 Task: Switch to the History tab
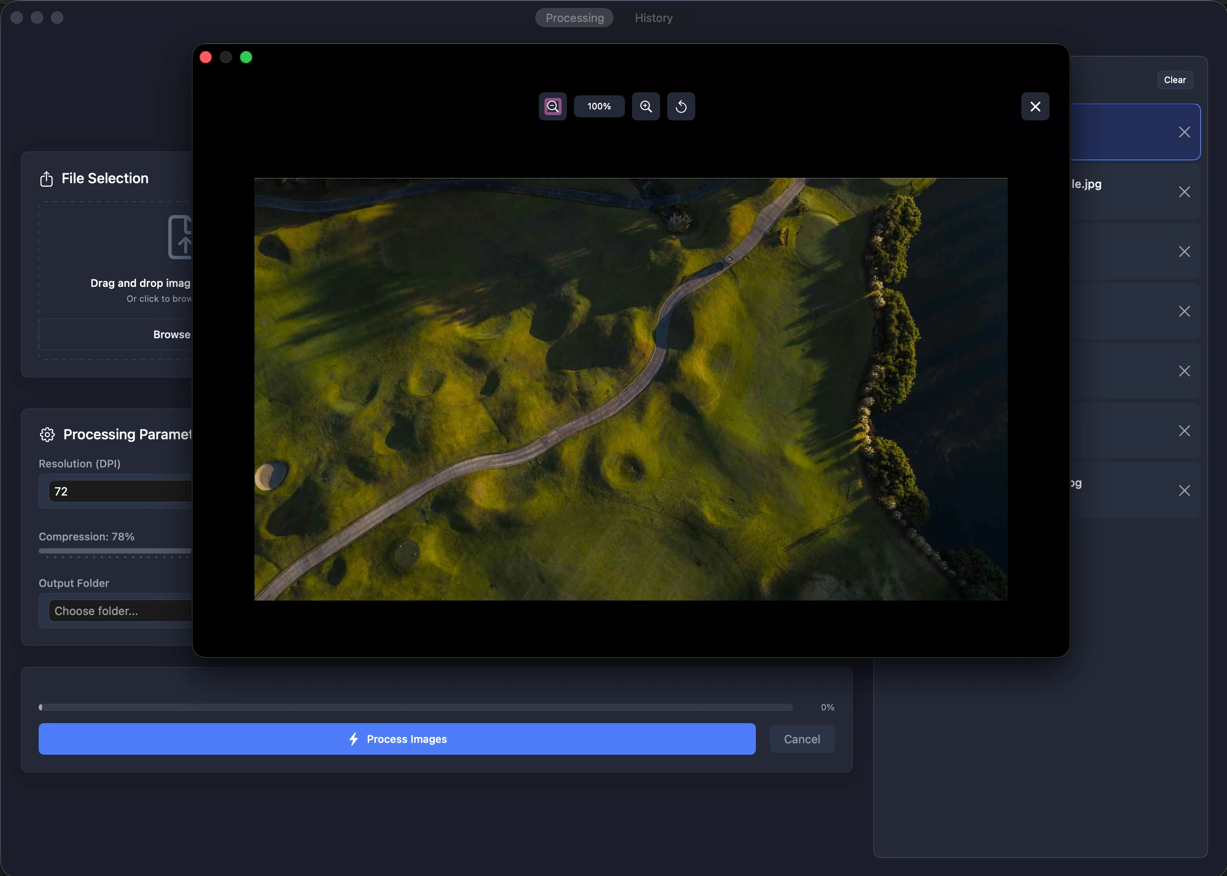pos(653,17)
